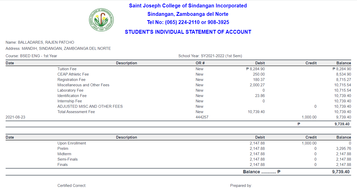Click the Debit column header
The height and width of the screenshot is (194, 357).
pyautogui.click(x=260, y=63)
